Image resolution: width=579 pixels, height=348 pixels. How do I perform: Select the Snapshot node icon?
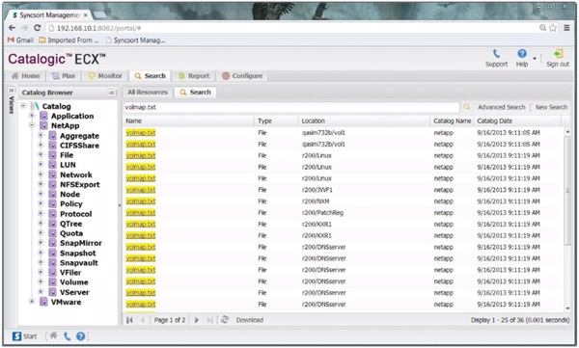coord(52,253)
